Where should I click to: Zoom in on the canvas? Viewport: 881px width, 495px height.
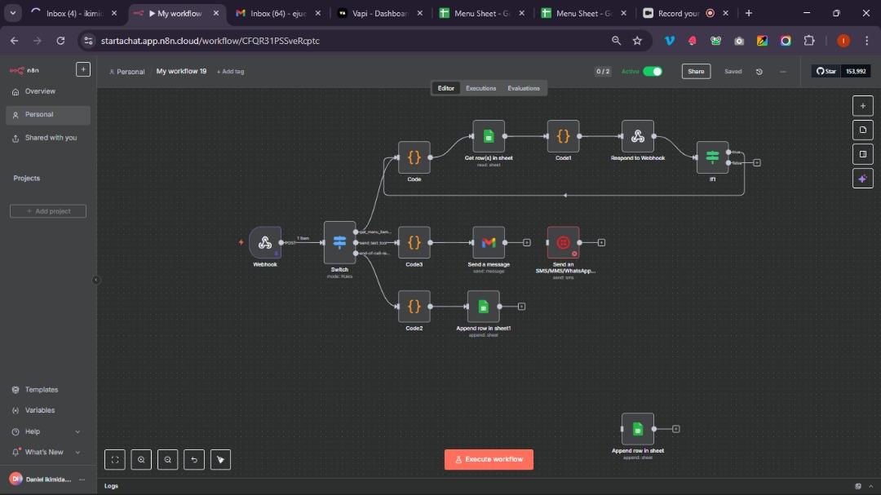point(141,460)
